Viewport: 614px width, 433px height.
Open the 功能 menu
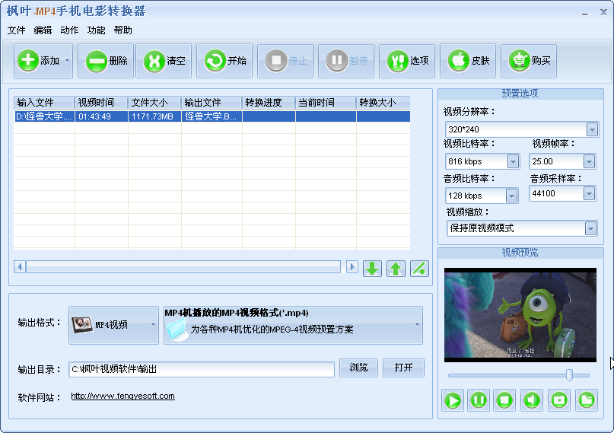click(x=96, y=30)
